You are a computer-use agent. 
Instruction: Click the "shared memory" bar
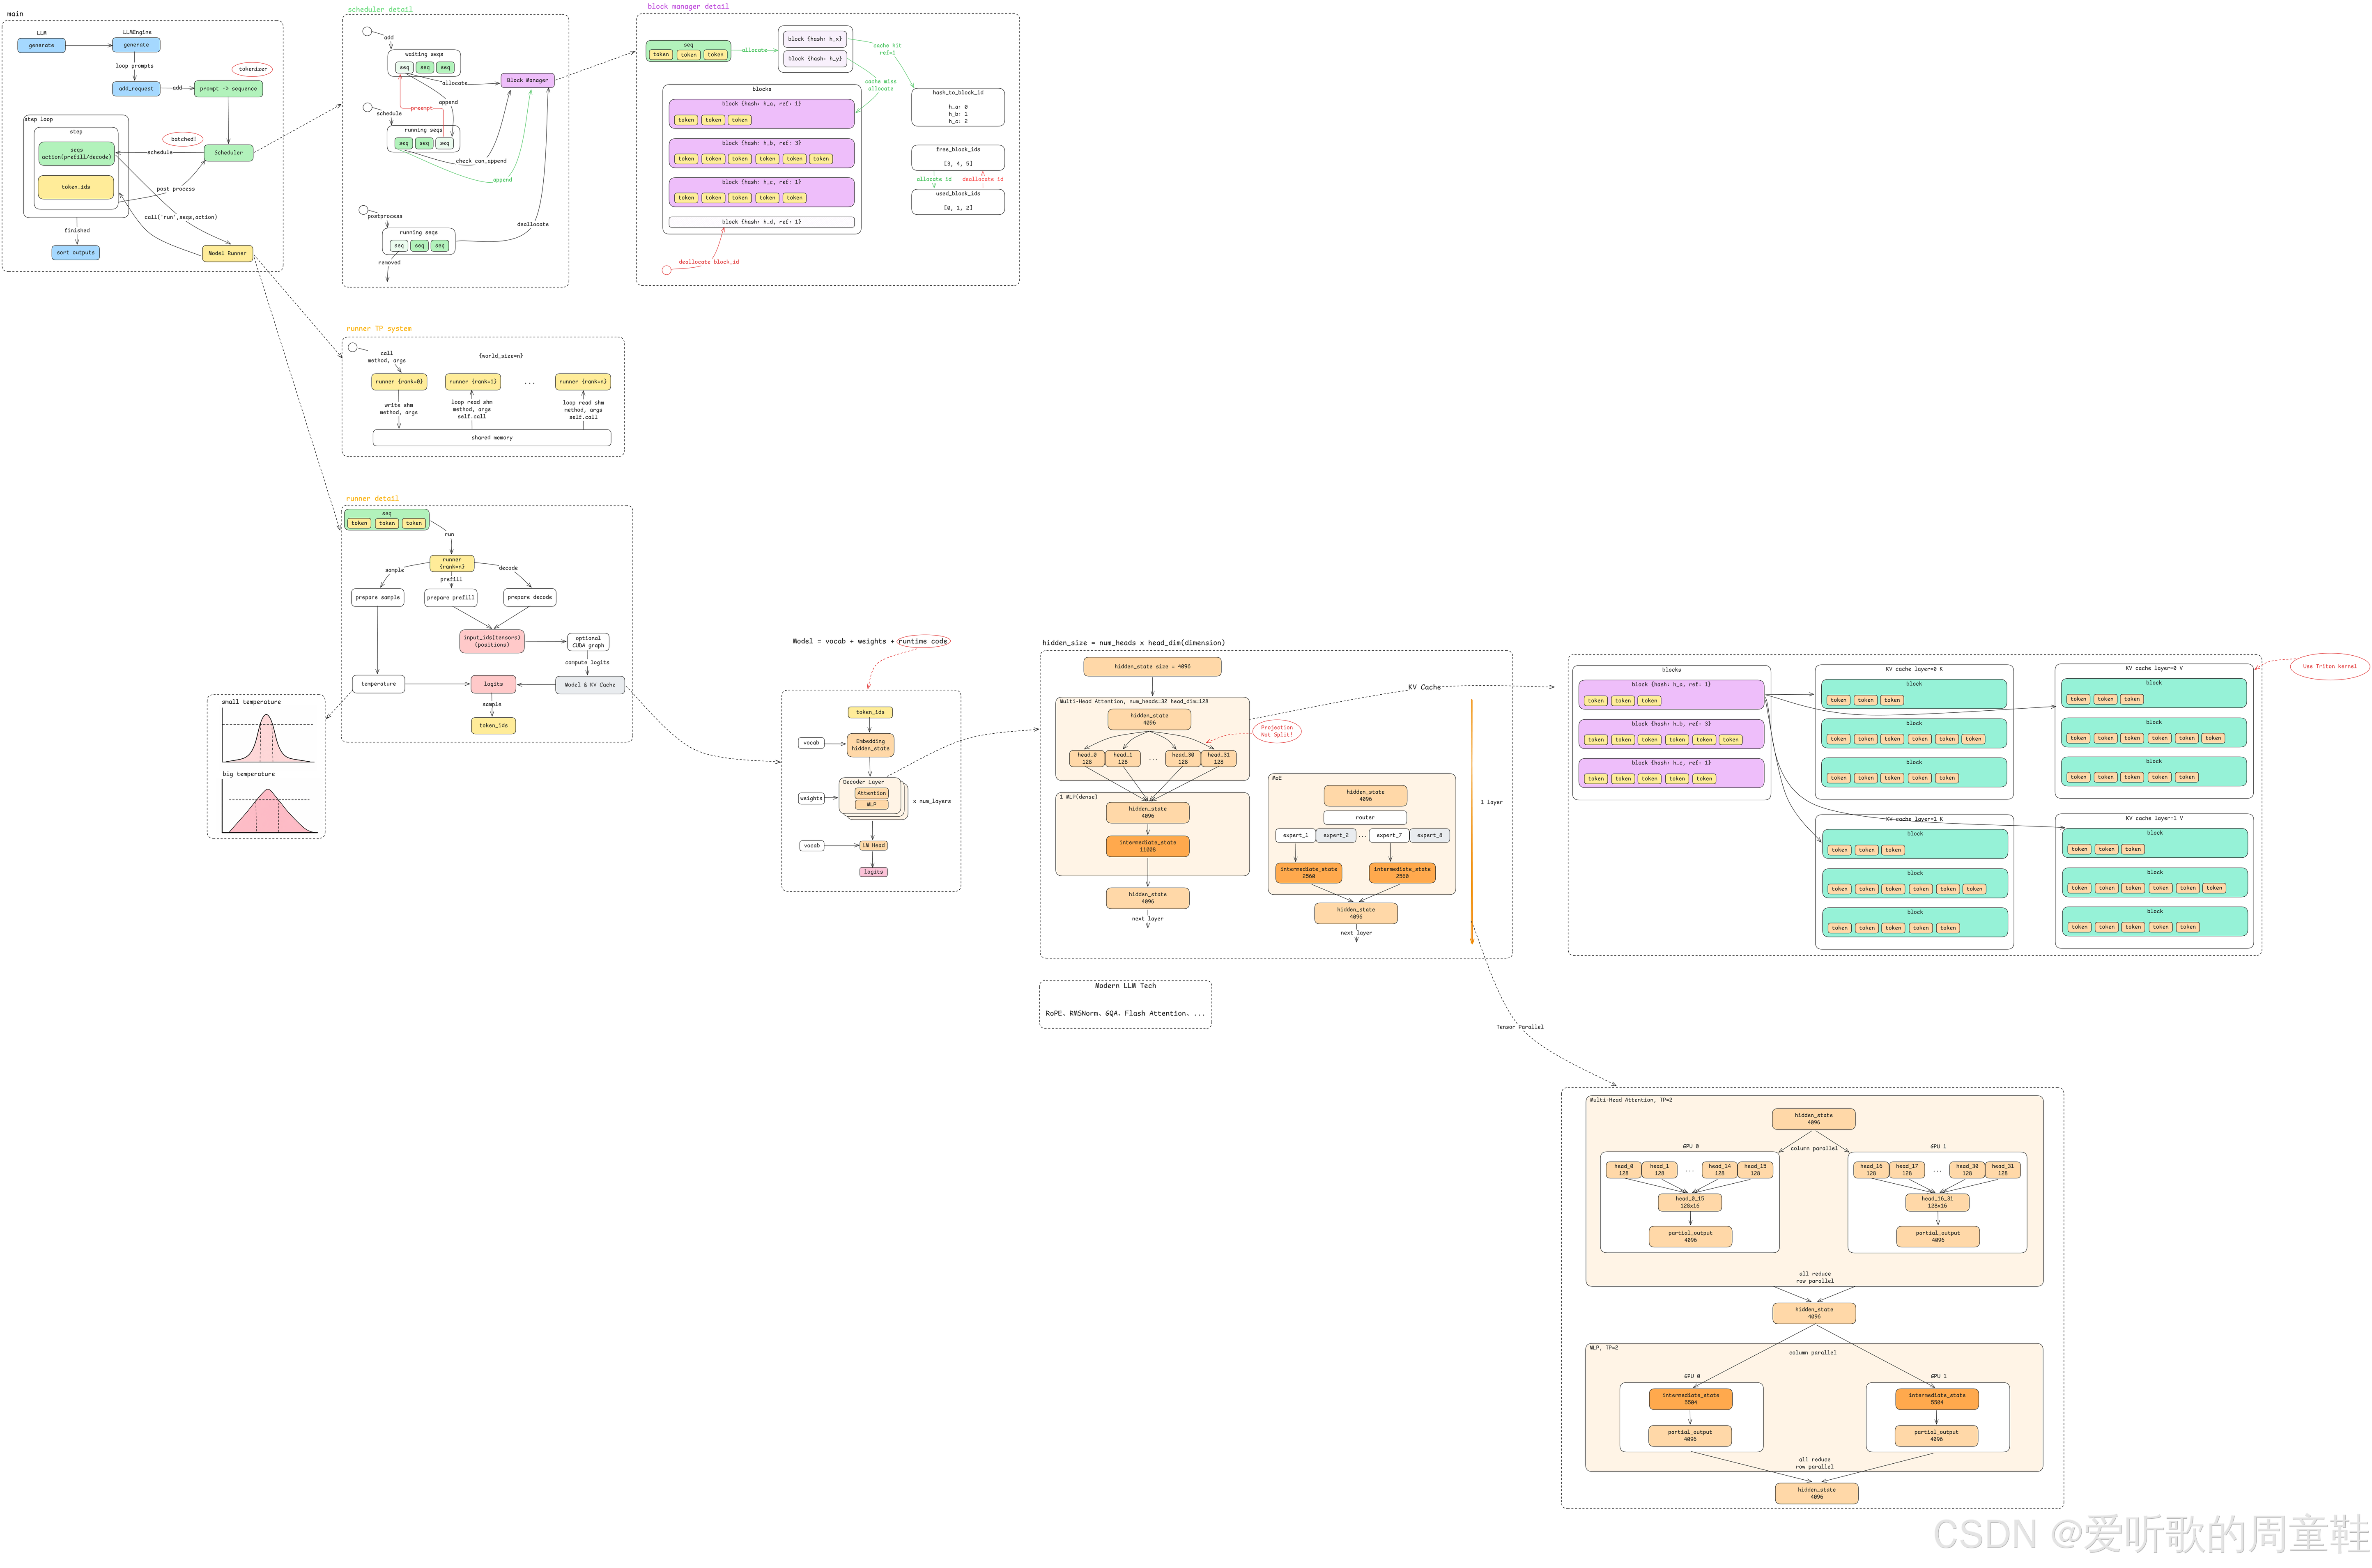pos(492,438)
